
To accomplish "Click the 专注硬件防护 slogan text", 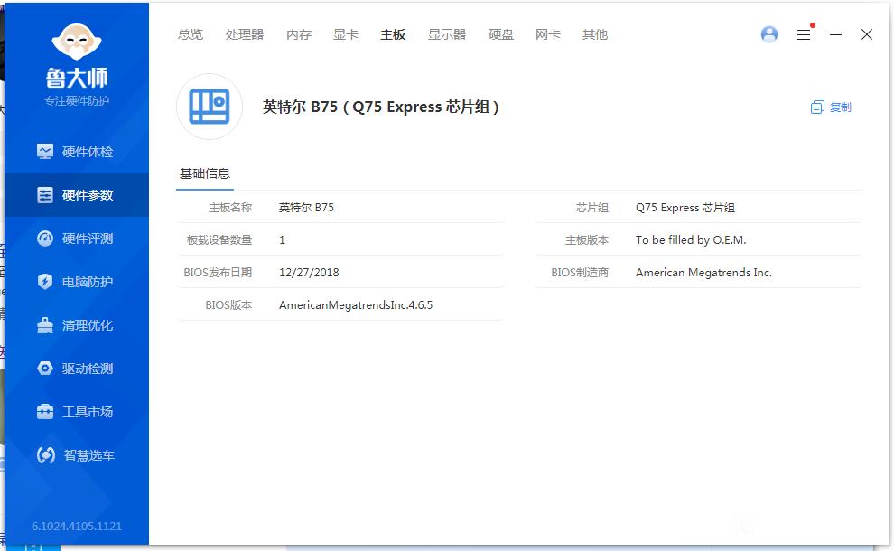I will [77, 101].
